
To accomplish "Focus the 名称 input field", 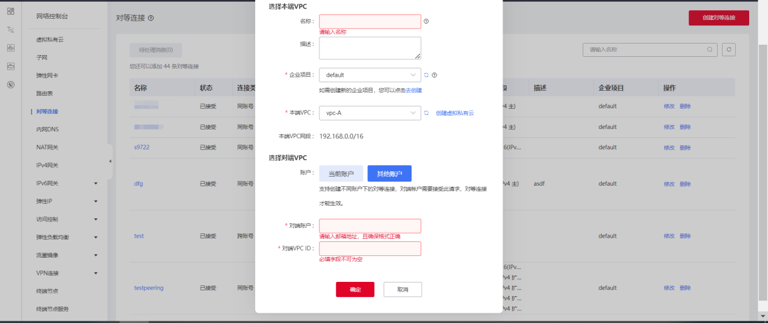I will [x=370, y=21].
